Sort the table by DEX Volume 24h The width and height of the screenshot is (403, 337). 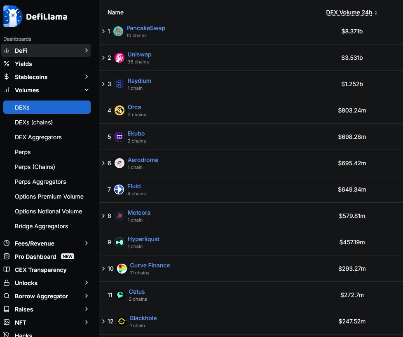349,12
